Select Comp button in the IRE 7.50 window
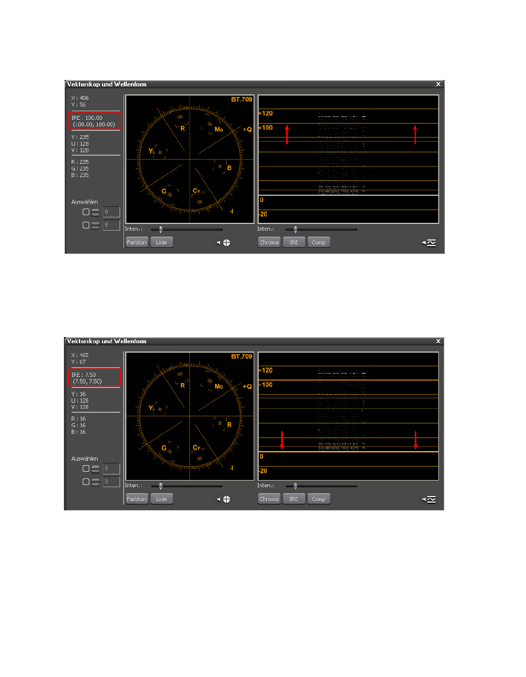Screen dimensions: 526x677 pyautogui.click(x=319, y=499)
